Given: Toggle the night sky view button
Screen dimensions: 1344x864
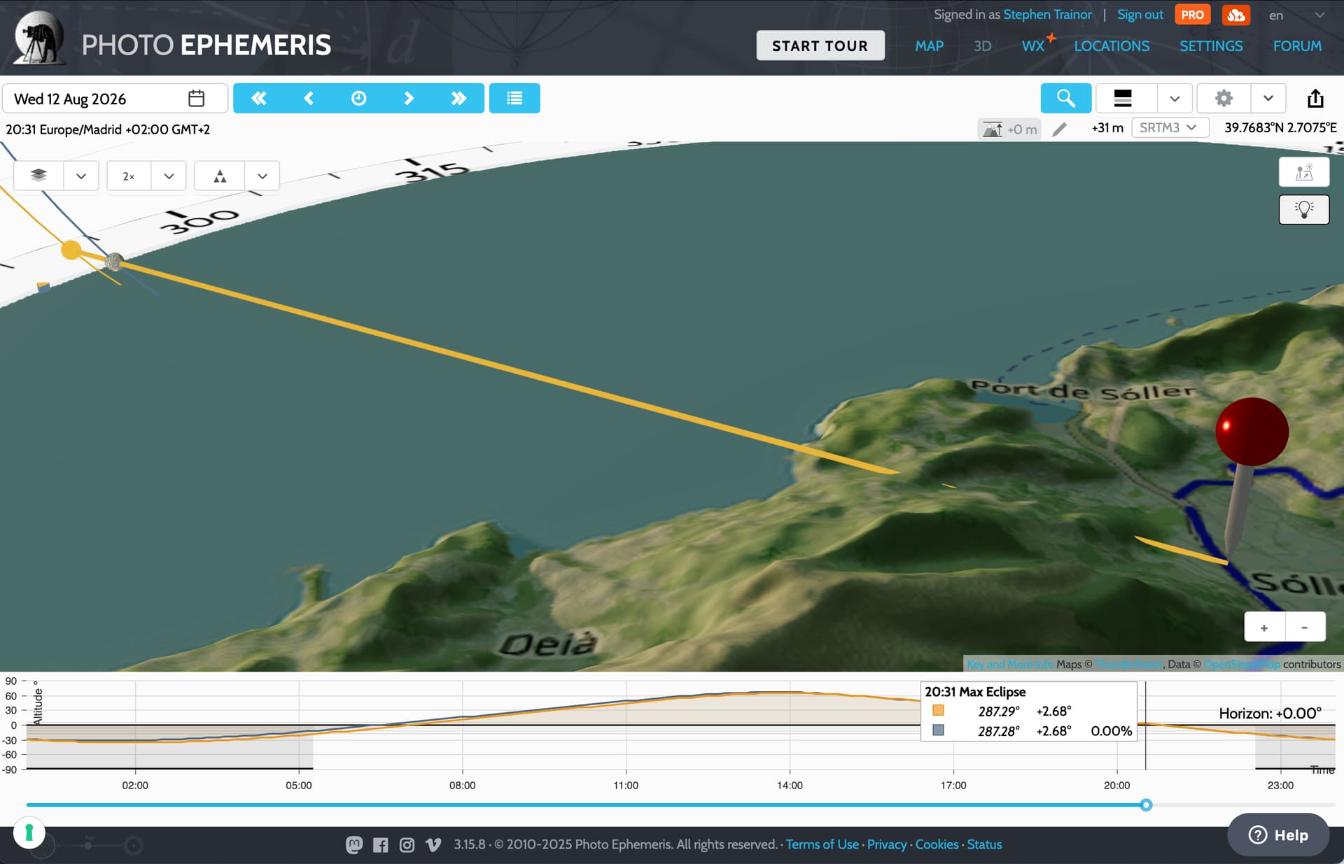Looking at the screenshot, I should 1303,172.
